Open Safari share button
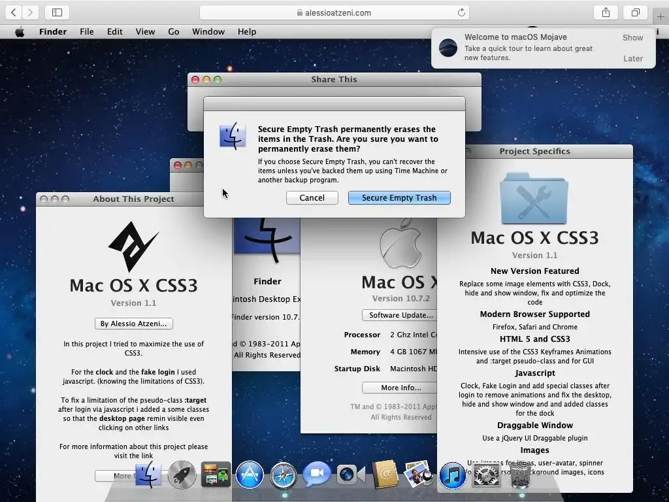This screenshot has width=669, height=502. (x=606, y=12)
